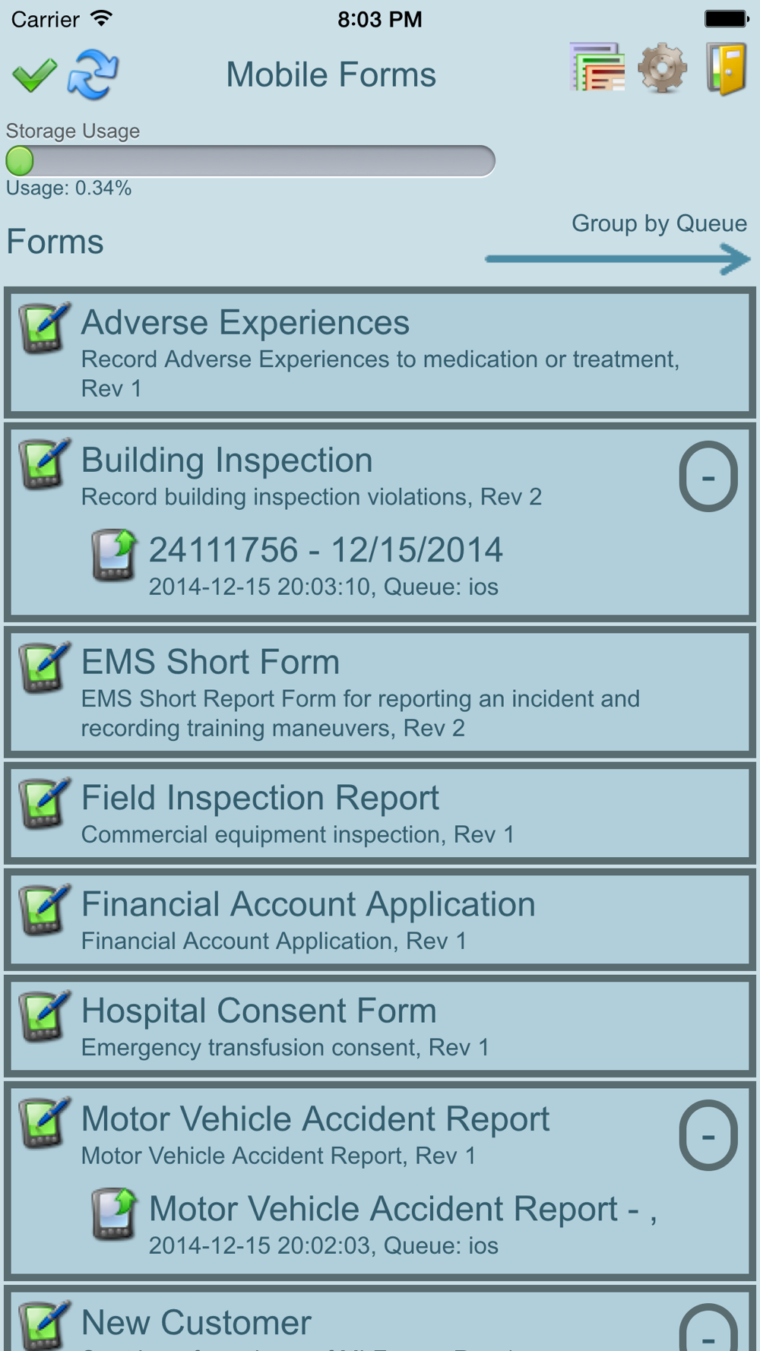Open the stacked documents icon
Screen dimensions: 760x1351
[x=597, y=68]
